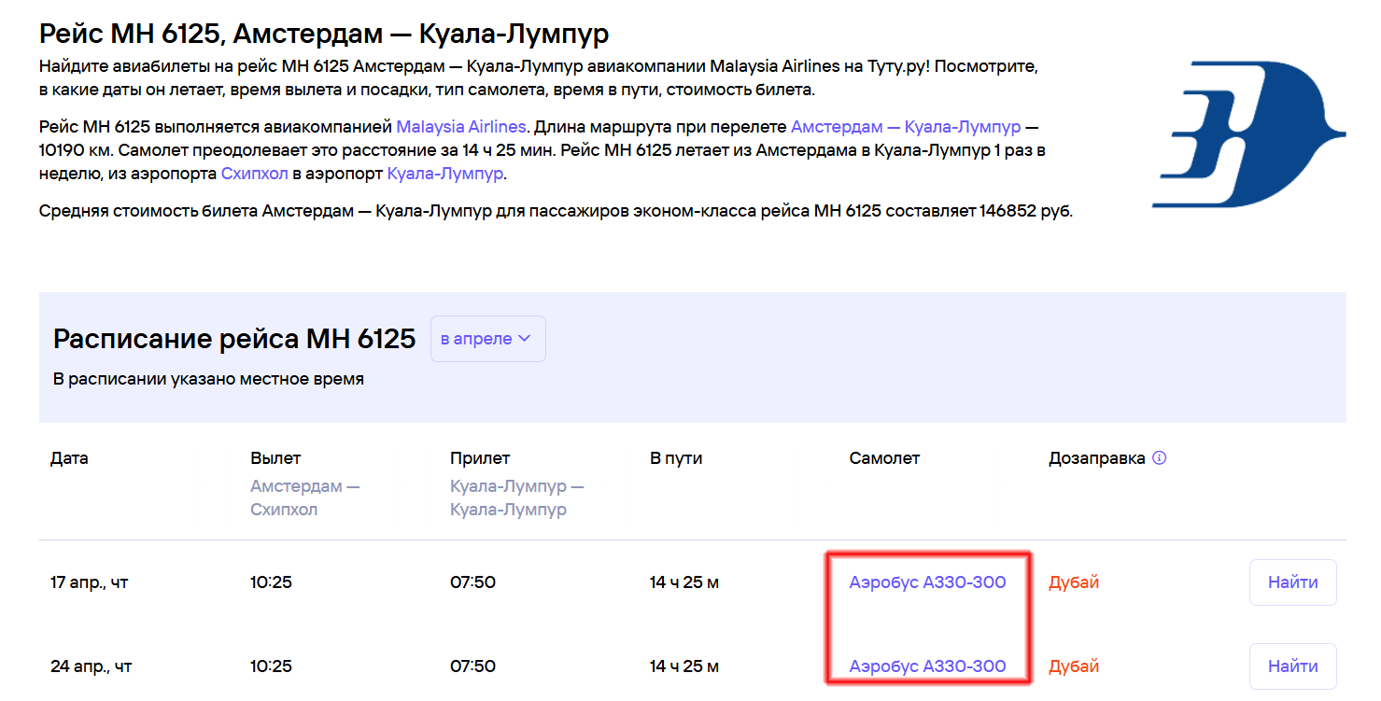Follow the Амстердам — Куала-Лумпур route link

coord(906,126)
